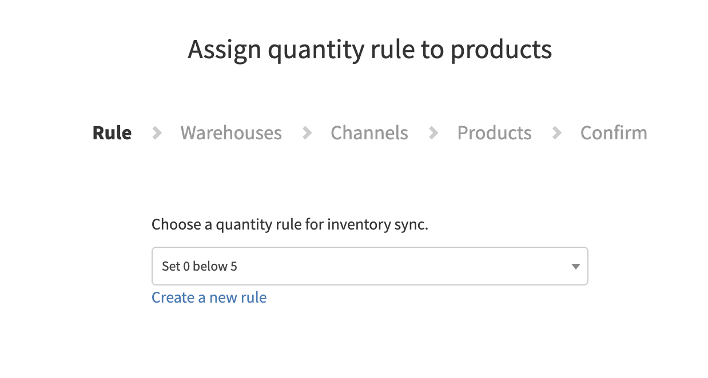The width and height of the screenshot is (708, 378).
Task: Go to the Rule step
Action: 112,133
